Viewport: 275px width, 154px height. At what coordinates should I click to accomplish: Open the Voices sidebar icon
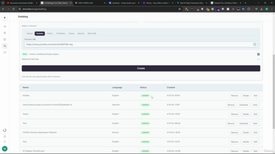coord(5,33)
